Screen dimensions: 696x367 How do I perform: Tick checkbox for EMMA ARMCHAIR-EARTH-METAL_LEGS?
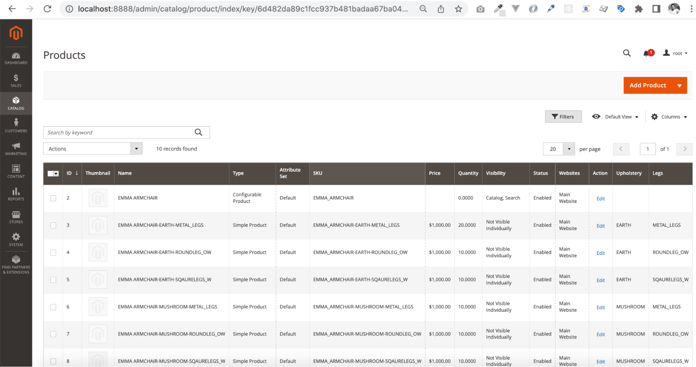pyautogui.click(x=53, y=225)
